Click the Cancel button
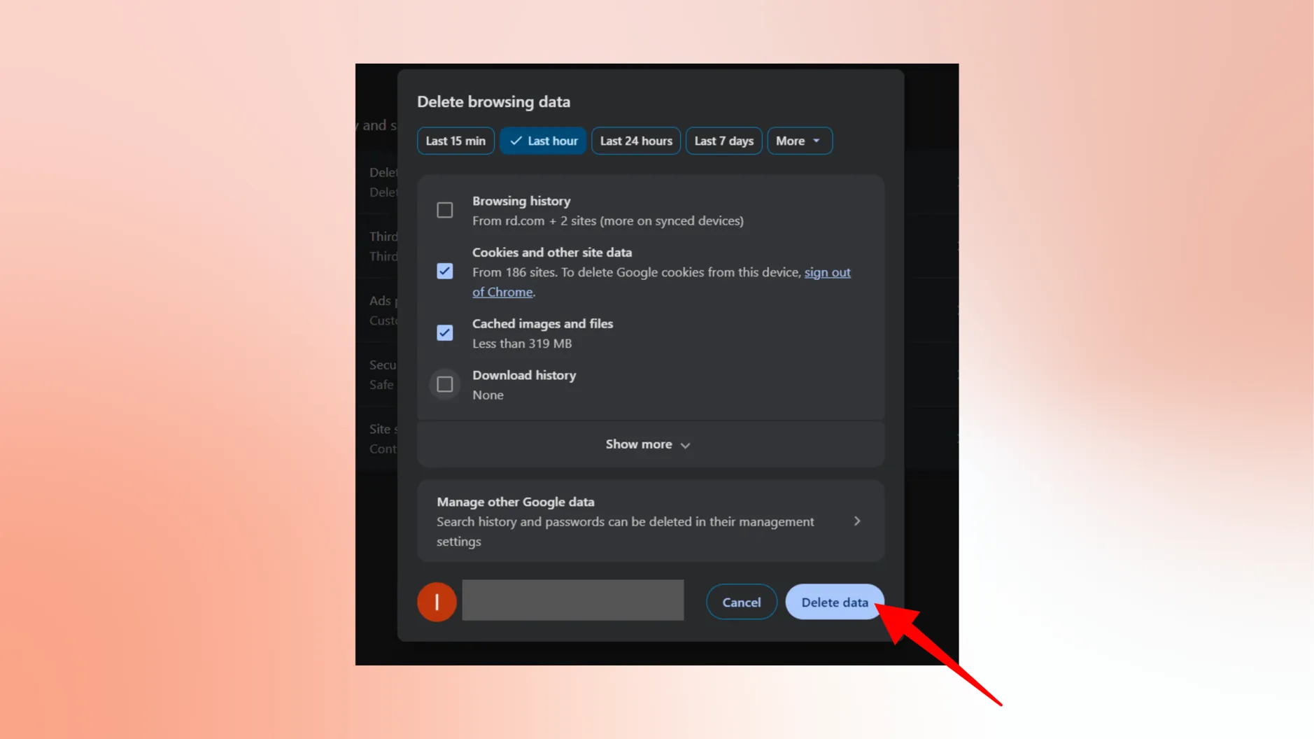The image size is (1314, 739). pyautogui.click(x=741, y=602)
